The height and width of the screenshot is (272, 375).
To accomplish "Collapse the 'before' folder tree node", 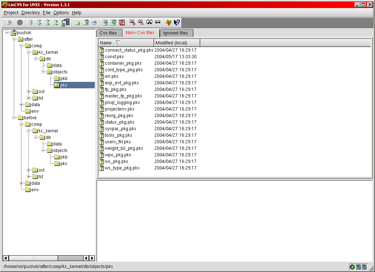I will point(14,118).
